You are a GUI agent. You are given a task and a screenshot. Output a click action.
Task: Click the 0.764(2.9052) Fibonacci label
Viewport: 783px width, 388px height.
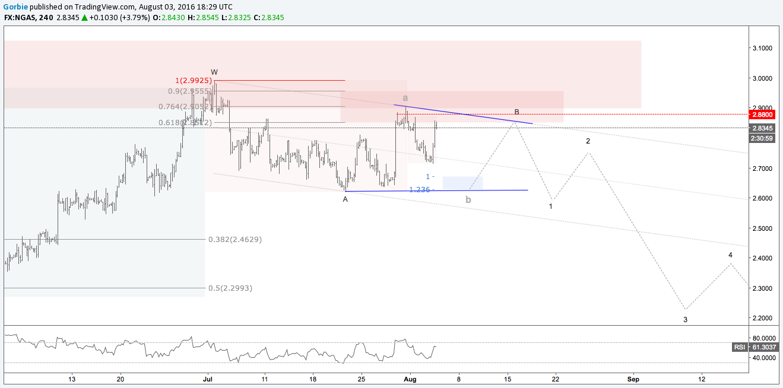(185, 106)
